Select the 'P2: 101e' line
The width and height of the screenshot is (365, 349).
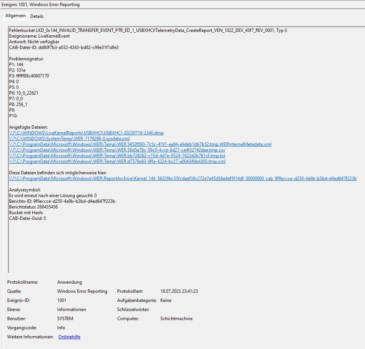pos(17,70)
